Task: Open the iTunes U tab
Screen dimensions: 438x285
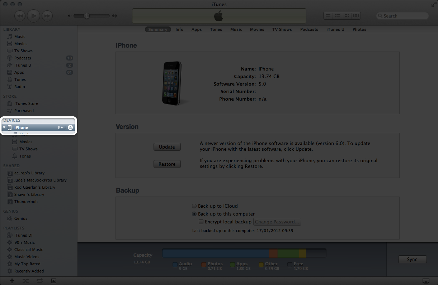Action: (335, 29)
